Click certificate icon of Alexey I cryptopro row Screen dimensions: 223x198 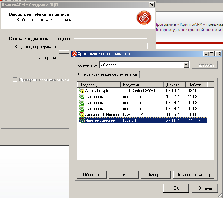82,91
